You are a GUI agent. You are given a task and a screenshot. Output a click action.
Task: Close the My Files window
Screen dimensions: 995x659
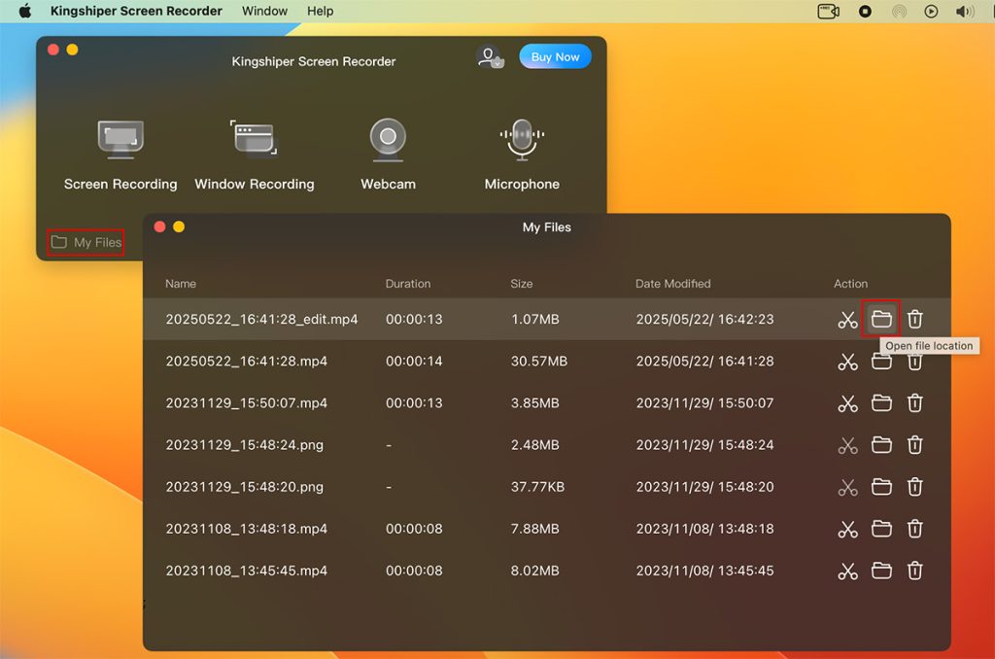tap(160, 226)
